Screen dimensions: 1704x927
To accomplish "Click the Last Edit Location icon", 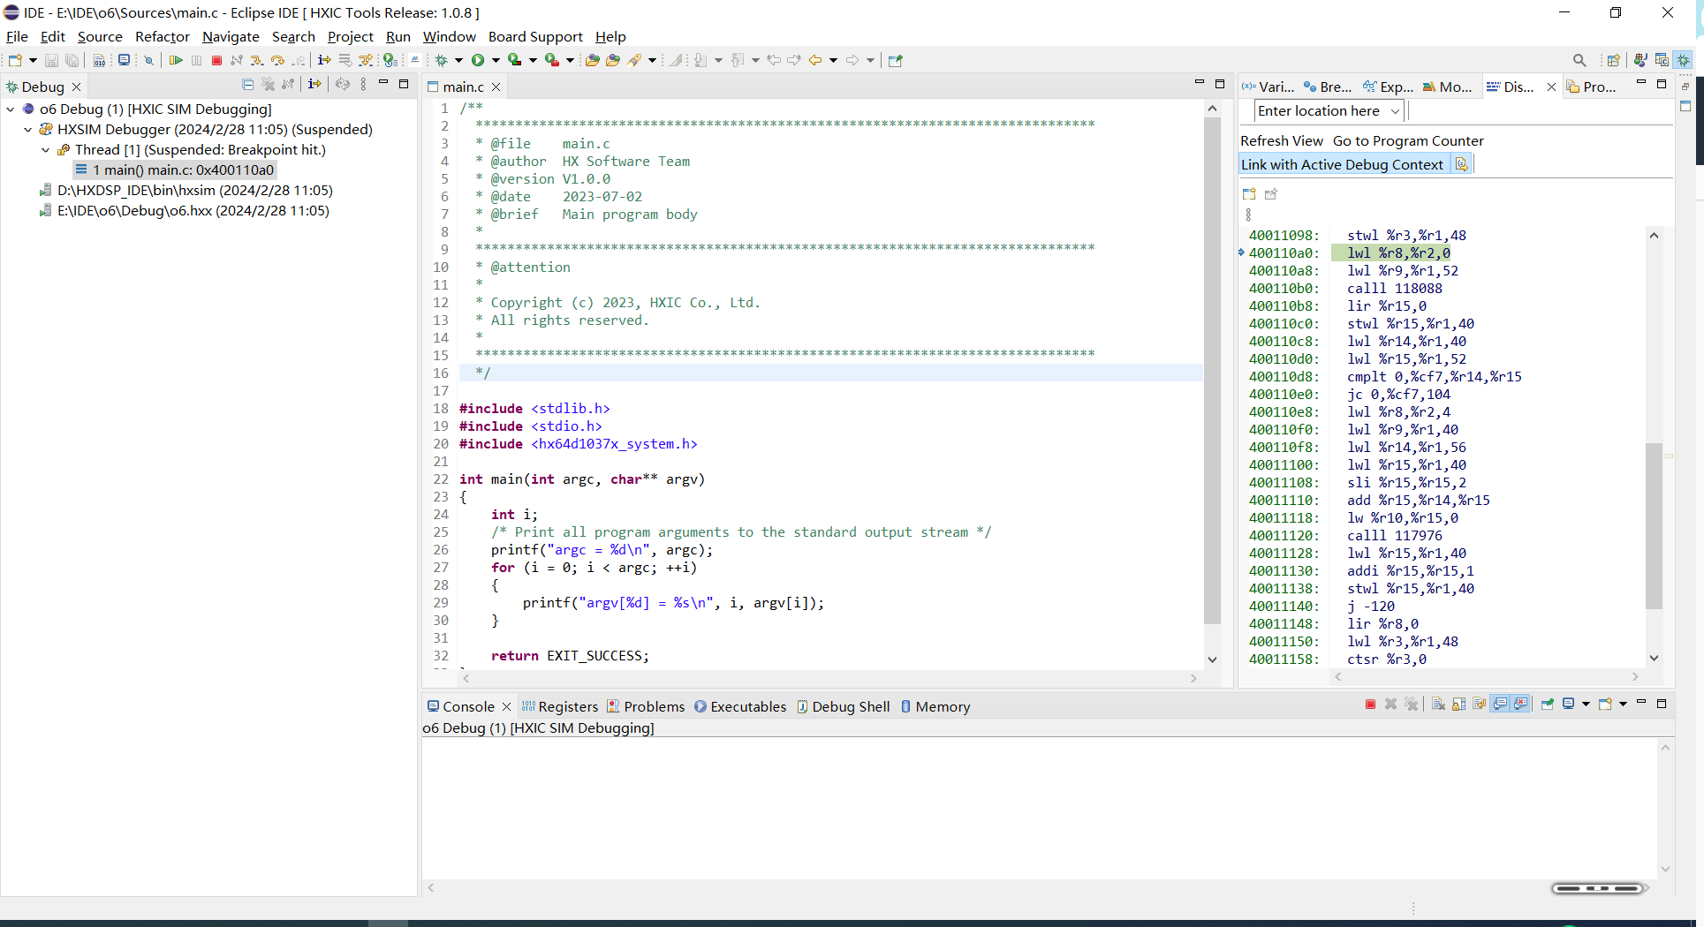I will pos(774,60).
